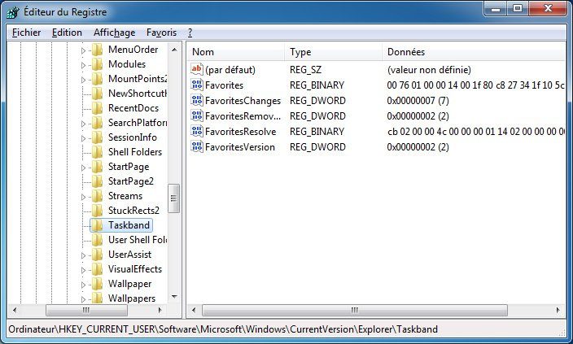Expand the VisualEffects key
This screenshot has height=344, width=573.
83,270
